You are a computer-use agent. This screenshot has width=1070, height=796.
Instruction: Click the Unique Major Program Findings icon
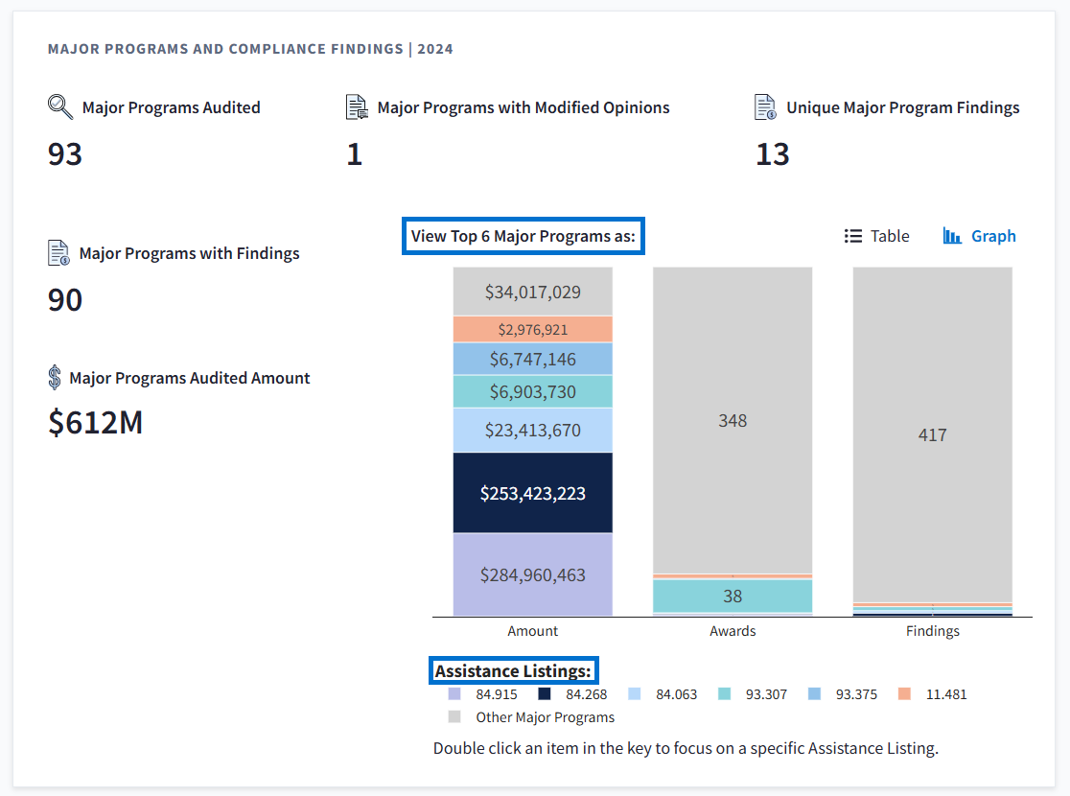pyautogui.click(x=765, y=107)
